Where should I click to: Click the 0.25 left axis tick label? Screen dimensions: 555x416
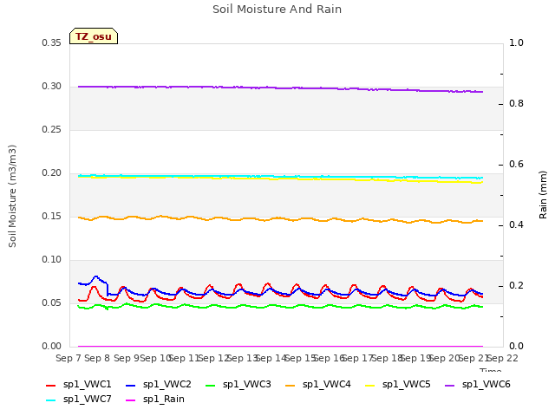point(52,129)
